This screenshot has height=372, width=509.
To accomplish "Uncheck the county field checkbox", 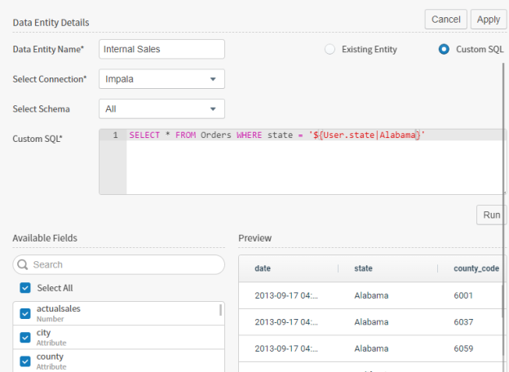I will (x=25, y=361).
